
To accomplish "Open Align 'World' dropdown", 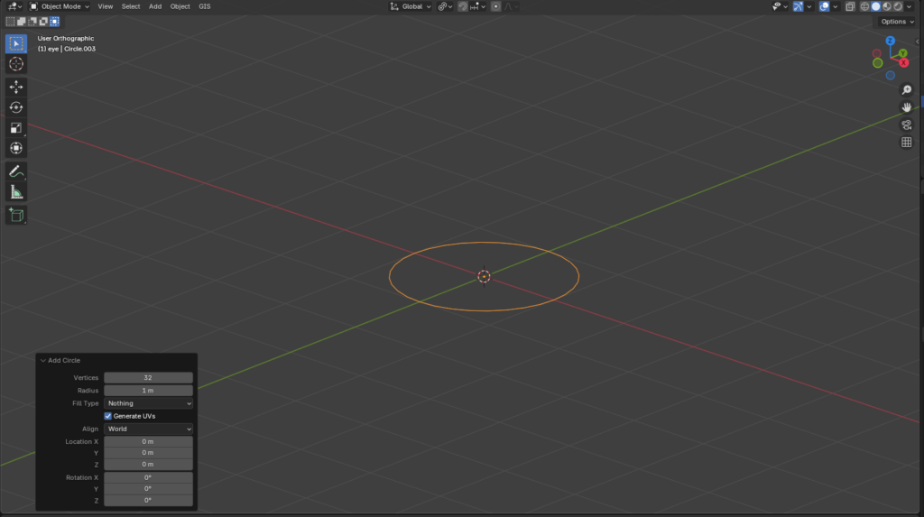I will pyautogui.click(x=149, y=429).
